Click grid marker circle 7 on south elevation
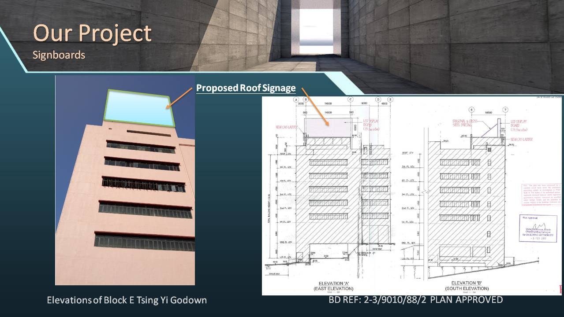This screenshot has width=564, height=317. coord(505,110)
